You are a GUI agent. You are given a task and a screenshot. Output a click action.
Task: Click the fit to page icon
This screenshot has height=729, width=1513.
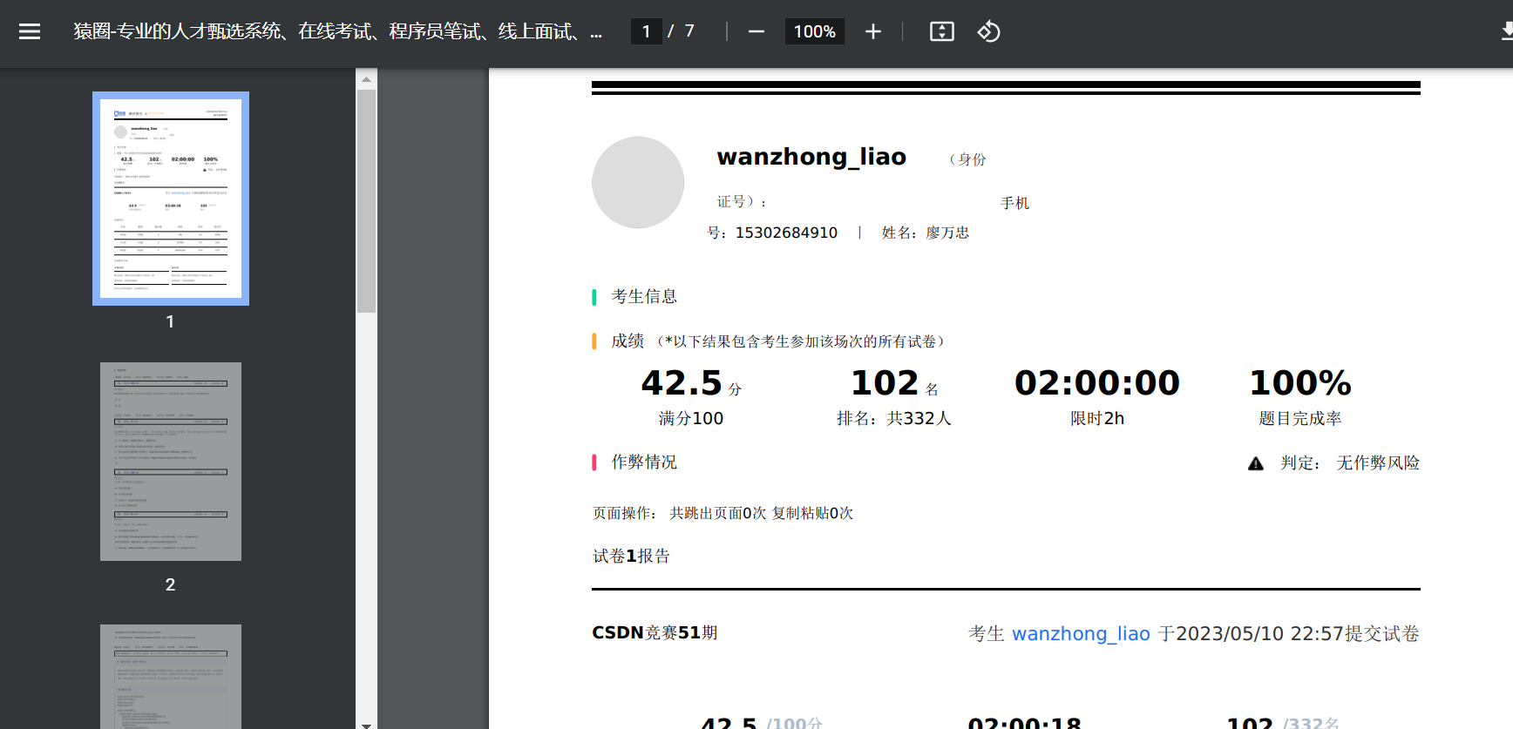941,32
